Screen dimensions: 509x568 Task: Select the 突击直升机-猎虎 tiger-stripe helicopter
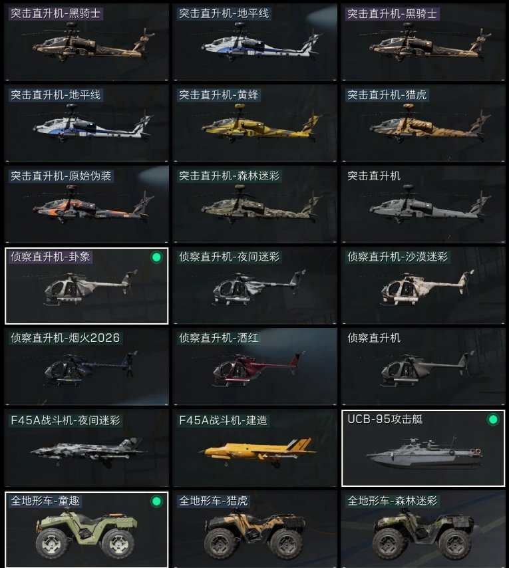pyautogui.click(x=423, y=123)
